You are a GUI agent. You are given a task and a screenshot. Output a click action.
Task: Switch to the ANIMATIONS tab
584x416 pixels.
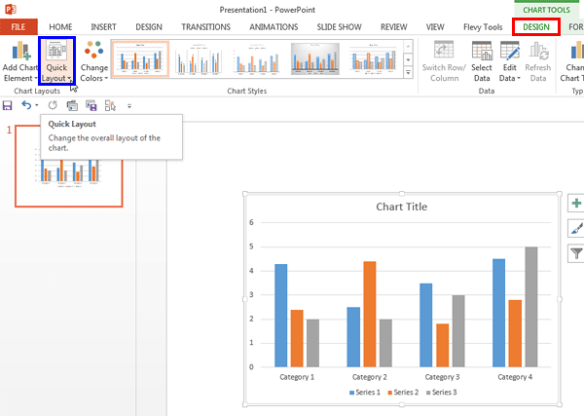(x=274, y=27)
